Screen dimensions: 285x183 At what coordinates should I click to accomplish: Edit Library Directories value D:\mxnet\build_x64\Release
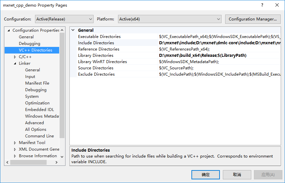220,55
